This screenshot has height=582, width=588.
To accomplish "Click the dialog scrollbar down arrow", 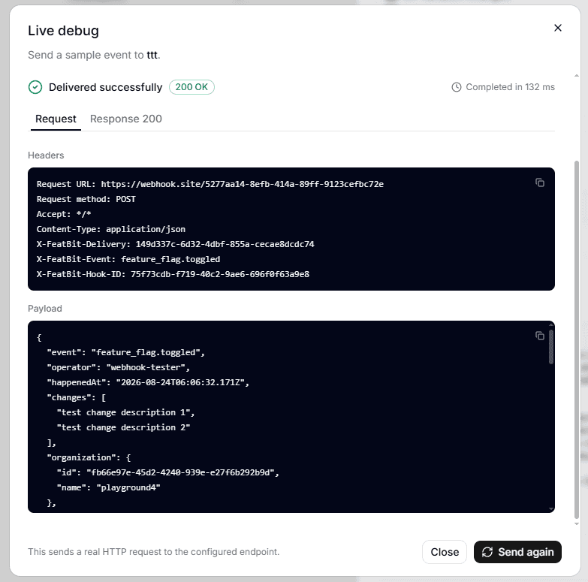I will point(577,524).
